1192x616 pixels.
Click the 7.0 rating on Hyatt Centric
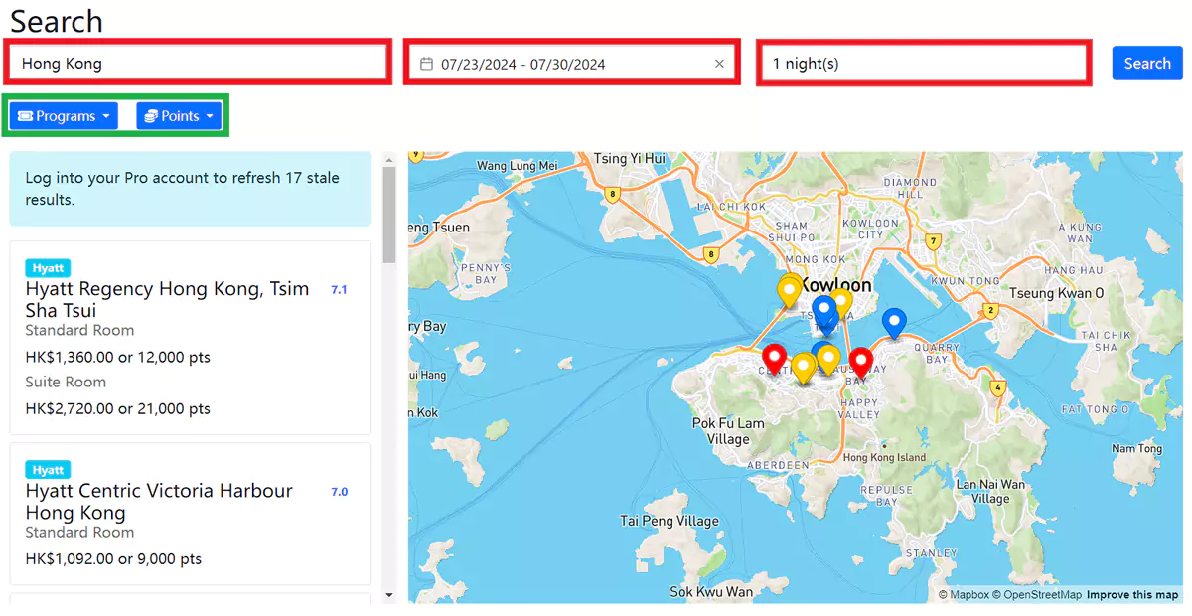(x=338, y=491)
